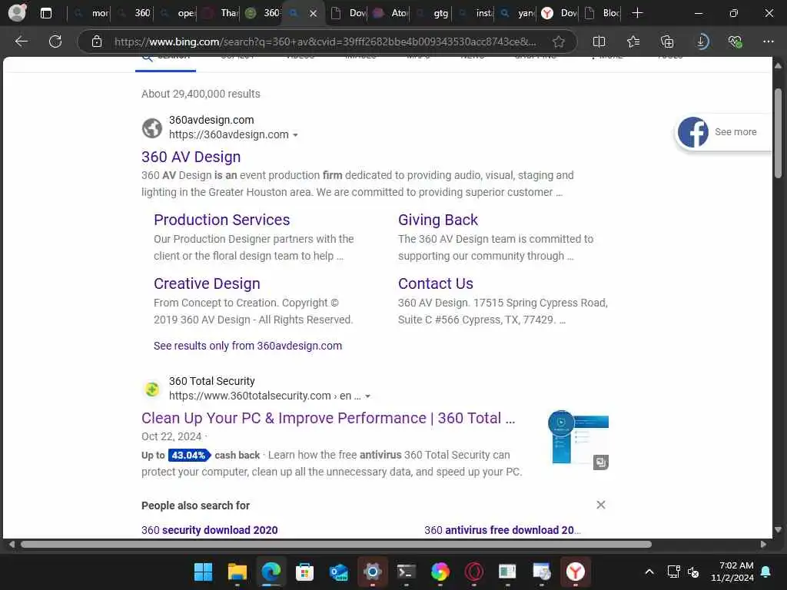
Task: Open the muted volume tray icon
Action: [693, 572]
